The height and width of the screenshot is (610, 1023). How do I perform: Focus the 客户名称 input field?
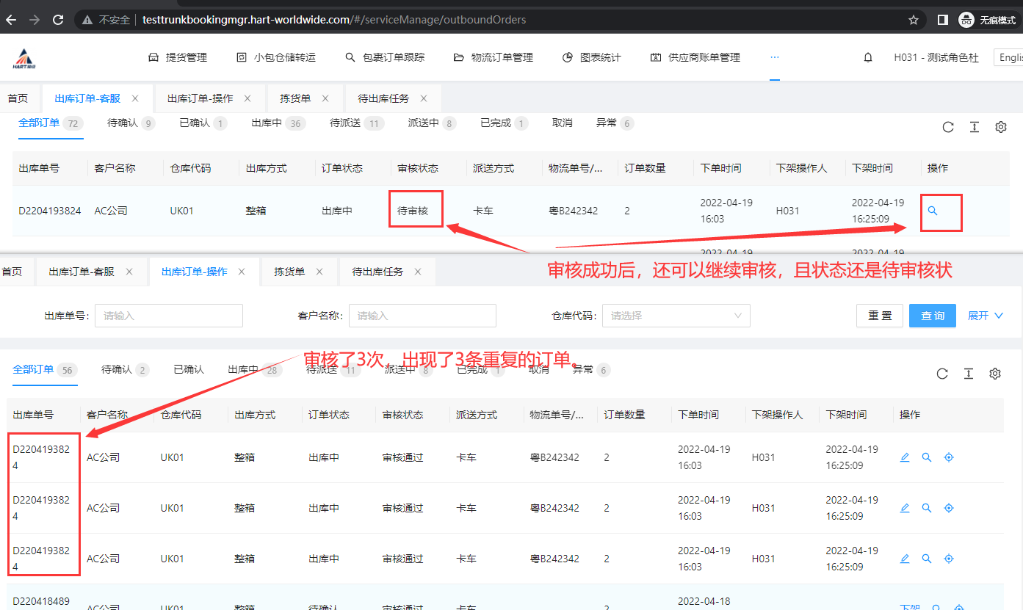coord(422,316)
